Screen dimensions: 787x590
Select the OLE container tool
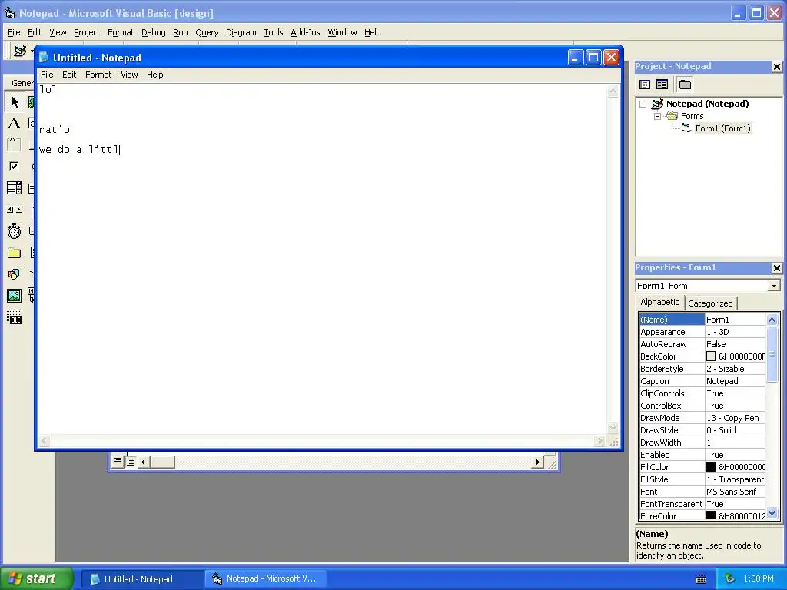pos(14,317)
